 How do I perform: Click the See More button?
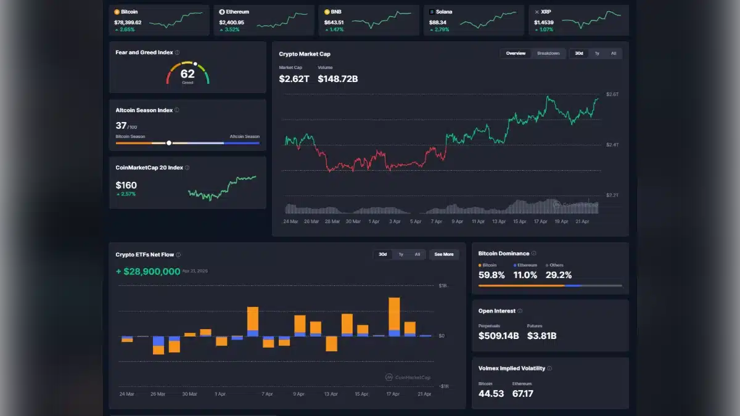point(444,254)
